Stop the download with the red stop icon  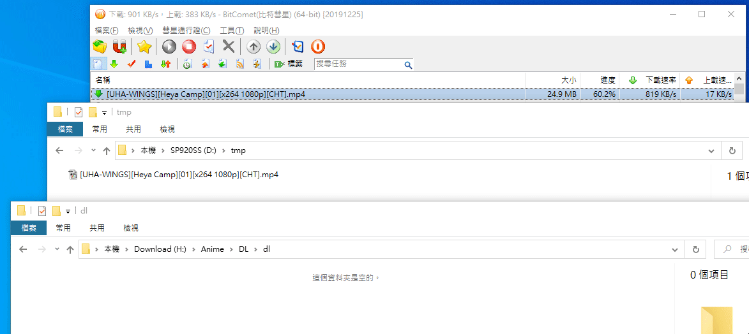(x=189, y=47)
